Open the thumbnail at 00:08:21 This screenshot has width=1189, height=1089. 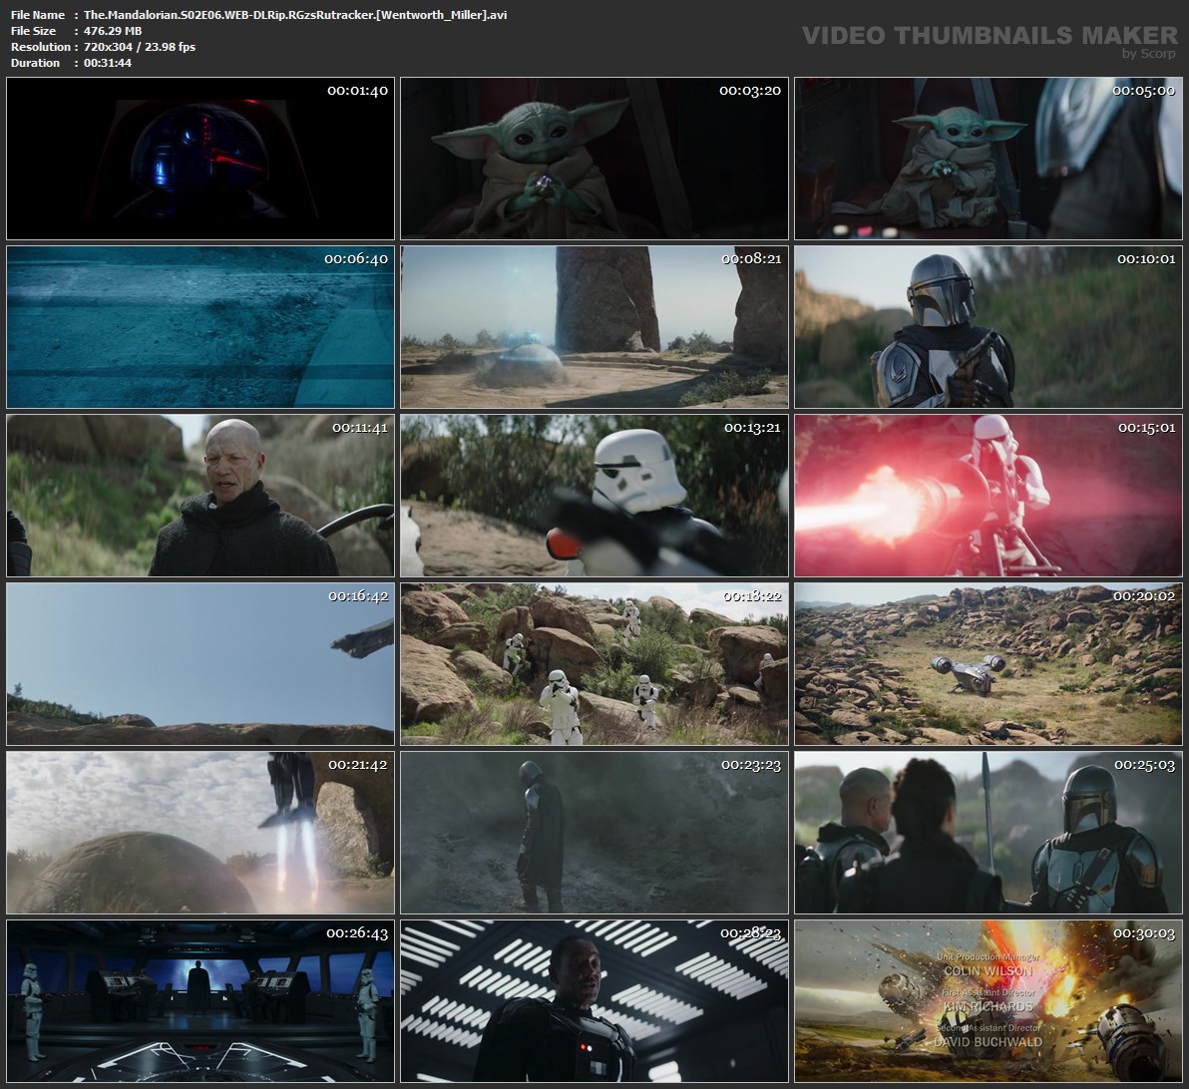pyautogui.click(x=594, y=327)
